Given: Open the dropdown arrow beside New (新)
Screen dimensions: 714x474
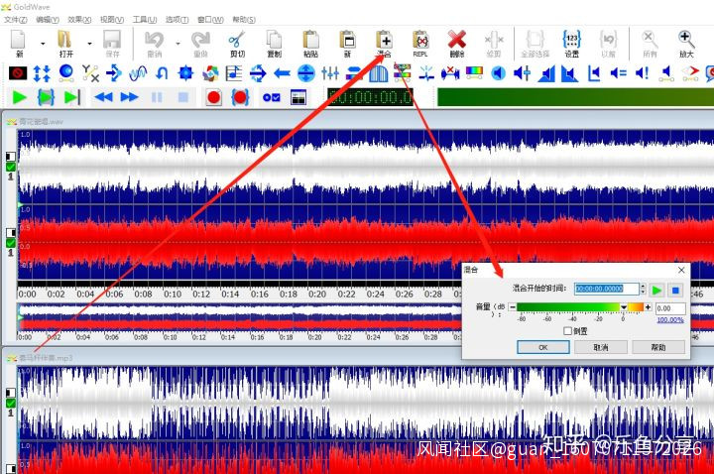Looking at the screenshot, I should pos(43,44).
